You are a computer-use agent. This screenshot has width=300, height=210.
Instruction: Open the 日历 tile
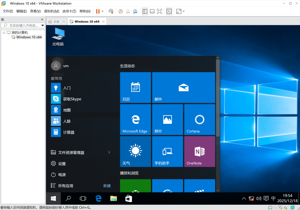click(x=136, y=88)
